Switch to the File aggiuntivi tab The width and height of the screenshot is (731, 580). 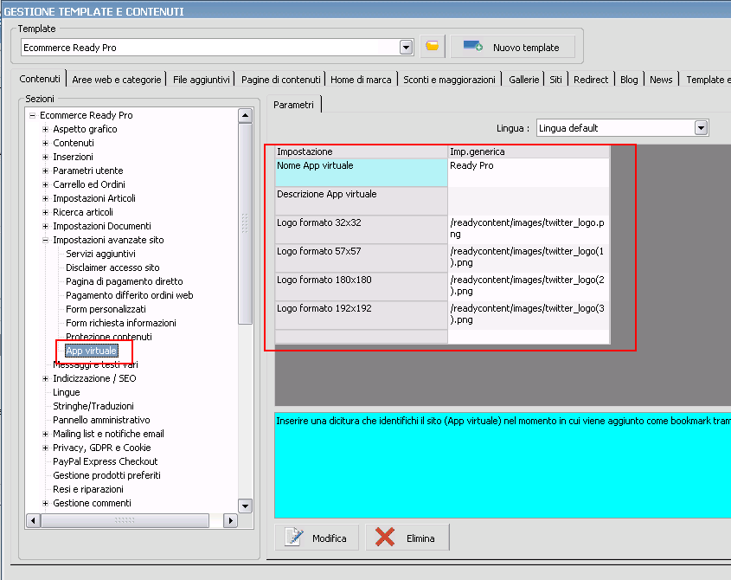pyautogui.click(x=202, y=80)
